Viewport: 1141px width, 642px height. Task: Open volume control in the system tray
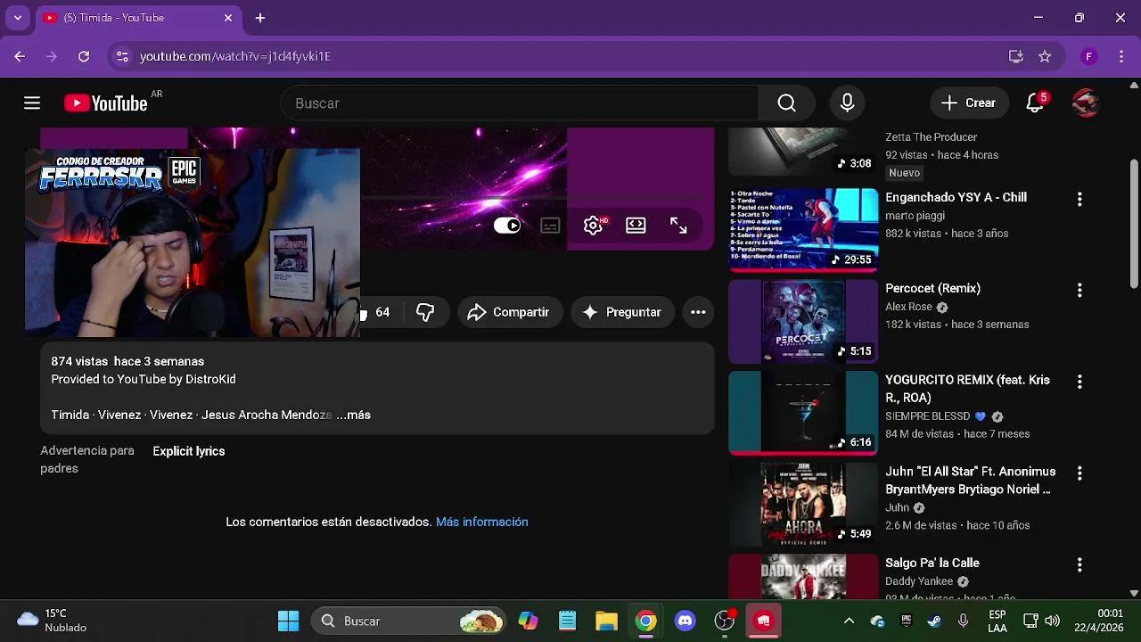pyautogui.click(x=1052, y=621)
